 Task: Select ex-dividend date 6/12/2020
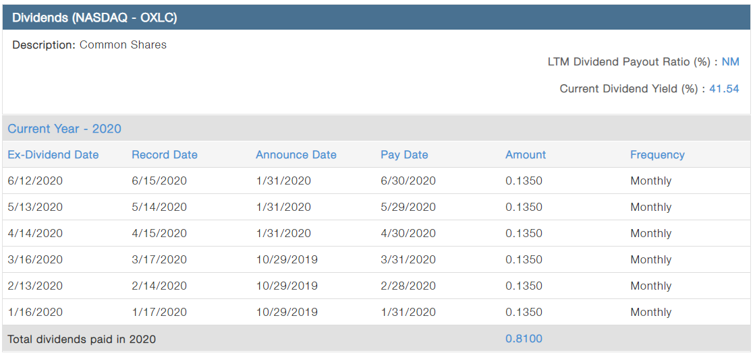point(35,181)
